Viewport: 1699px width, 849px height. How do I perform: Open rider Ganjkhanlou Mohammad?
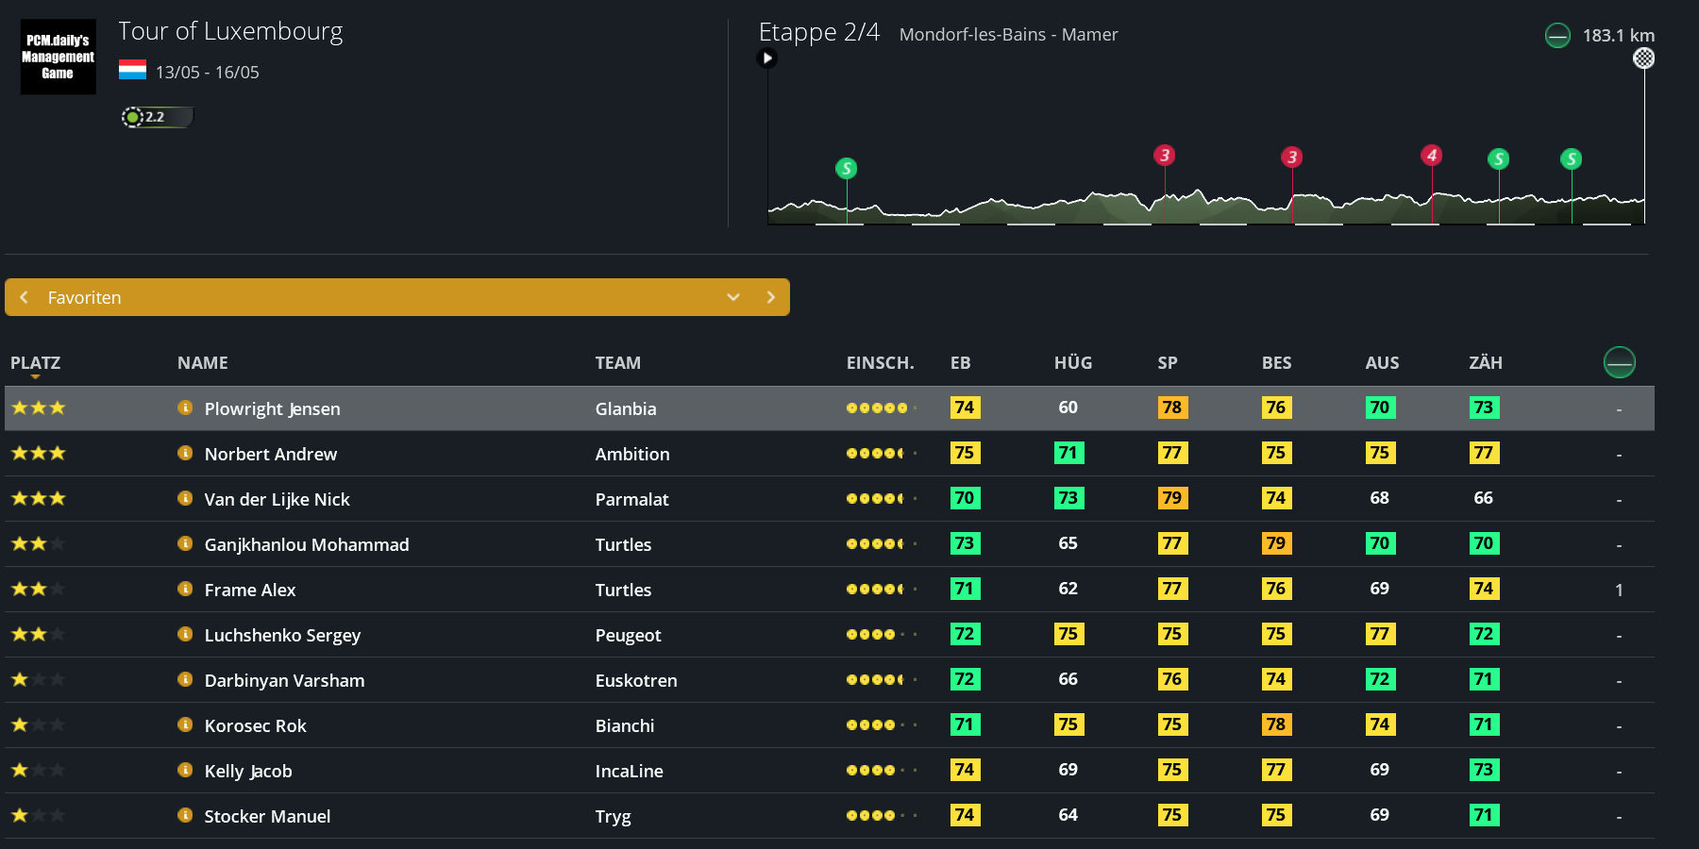307,544
